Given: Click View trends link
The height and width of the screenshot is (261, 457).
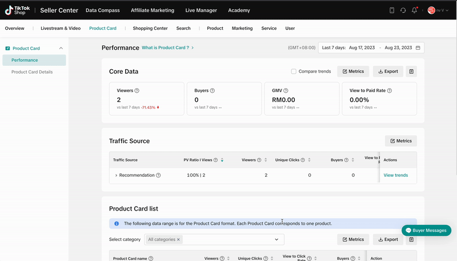Looking at the screenshot, I should click(395, 175).
